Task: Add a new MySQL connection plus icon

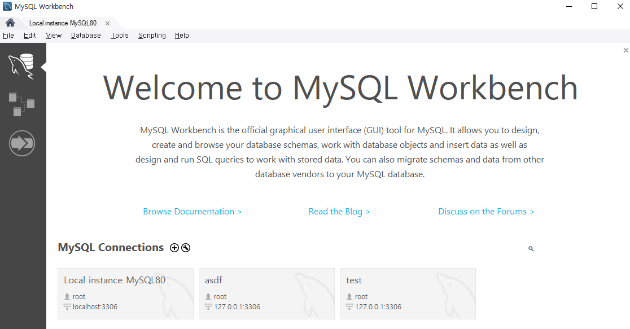Action: (174, 248)
